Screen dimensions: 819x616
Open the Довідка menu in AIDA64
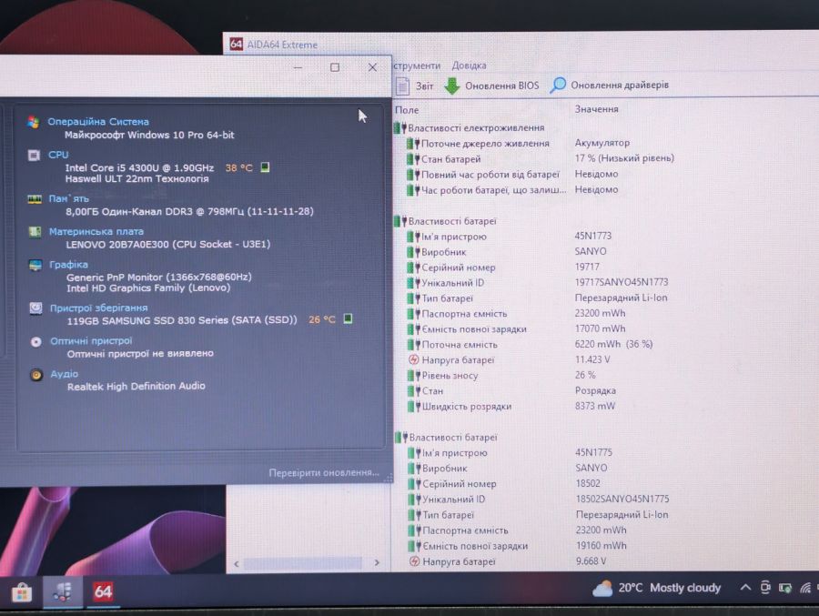click(469, 66)
